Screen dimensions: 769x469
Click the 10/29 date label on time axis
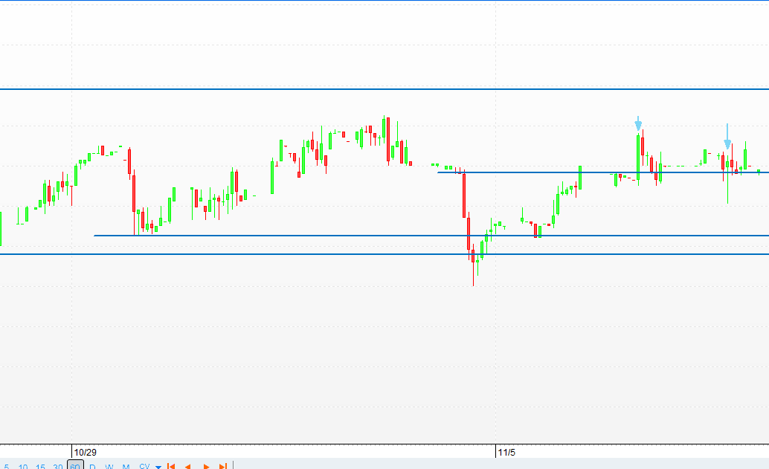coord(86,453)
